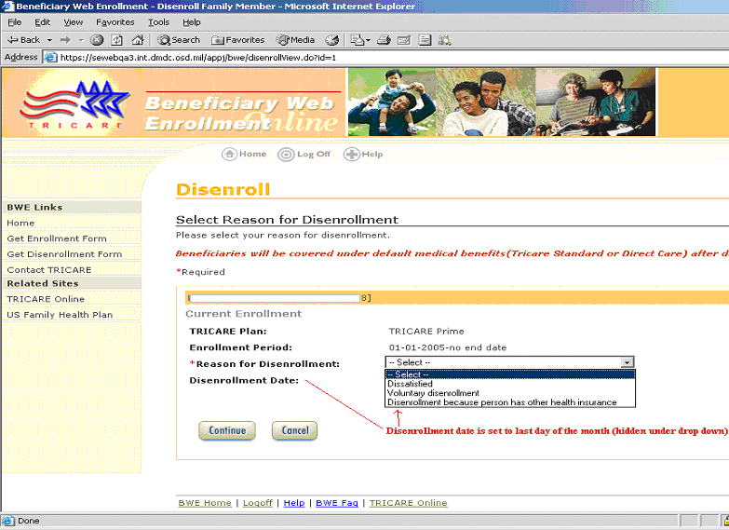
Task: Expand Reason for Disenrollment dropdown arrow
Action: point(628,362)
